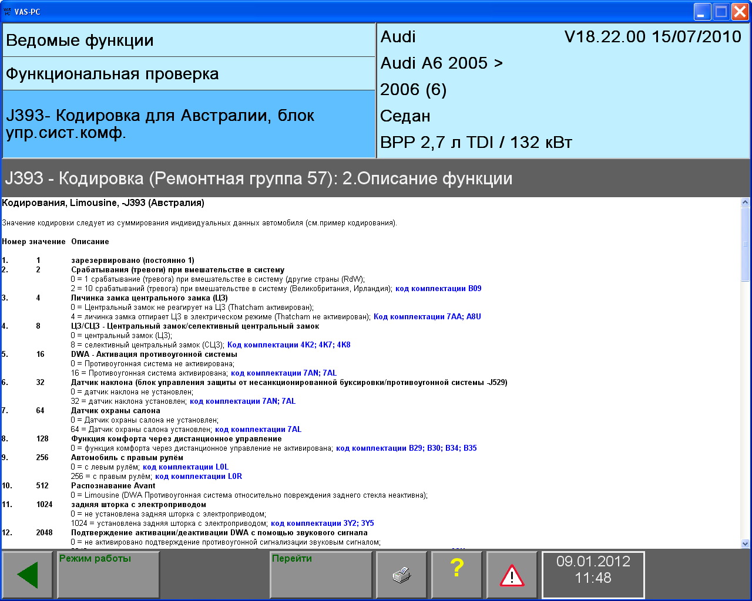The height and width of the screenshot is (601, 752).
Task: Click the vehicle model "Audi A6 2005 >"
Action: pos(441,63)
